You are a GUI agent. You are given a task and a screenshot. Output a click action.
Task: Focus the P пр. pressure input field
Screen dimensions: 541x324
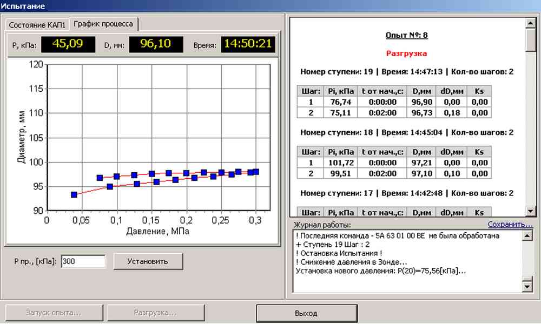point(83,261)
